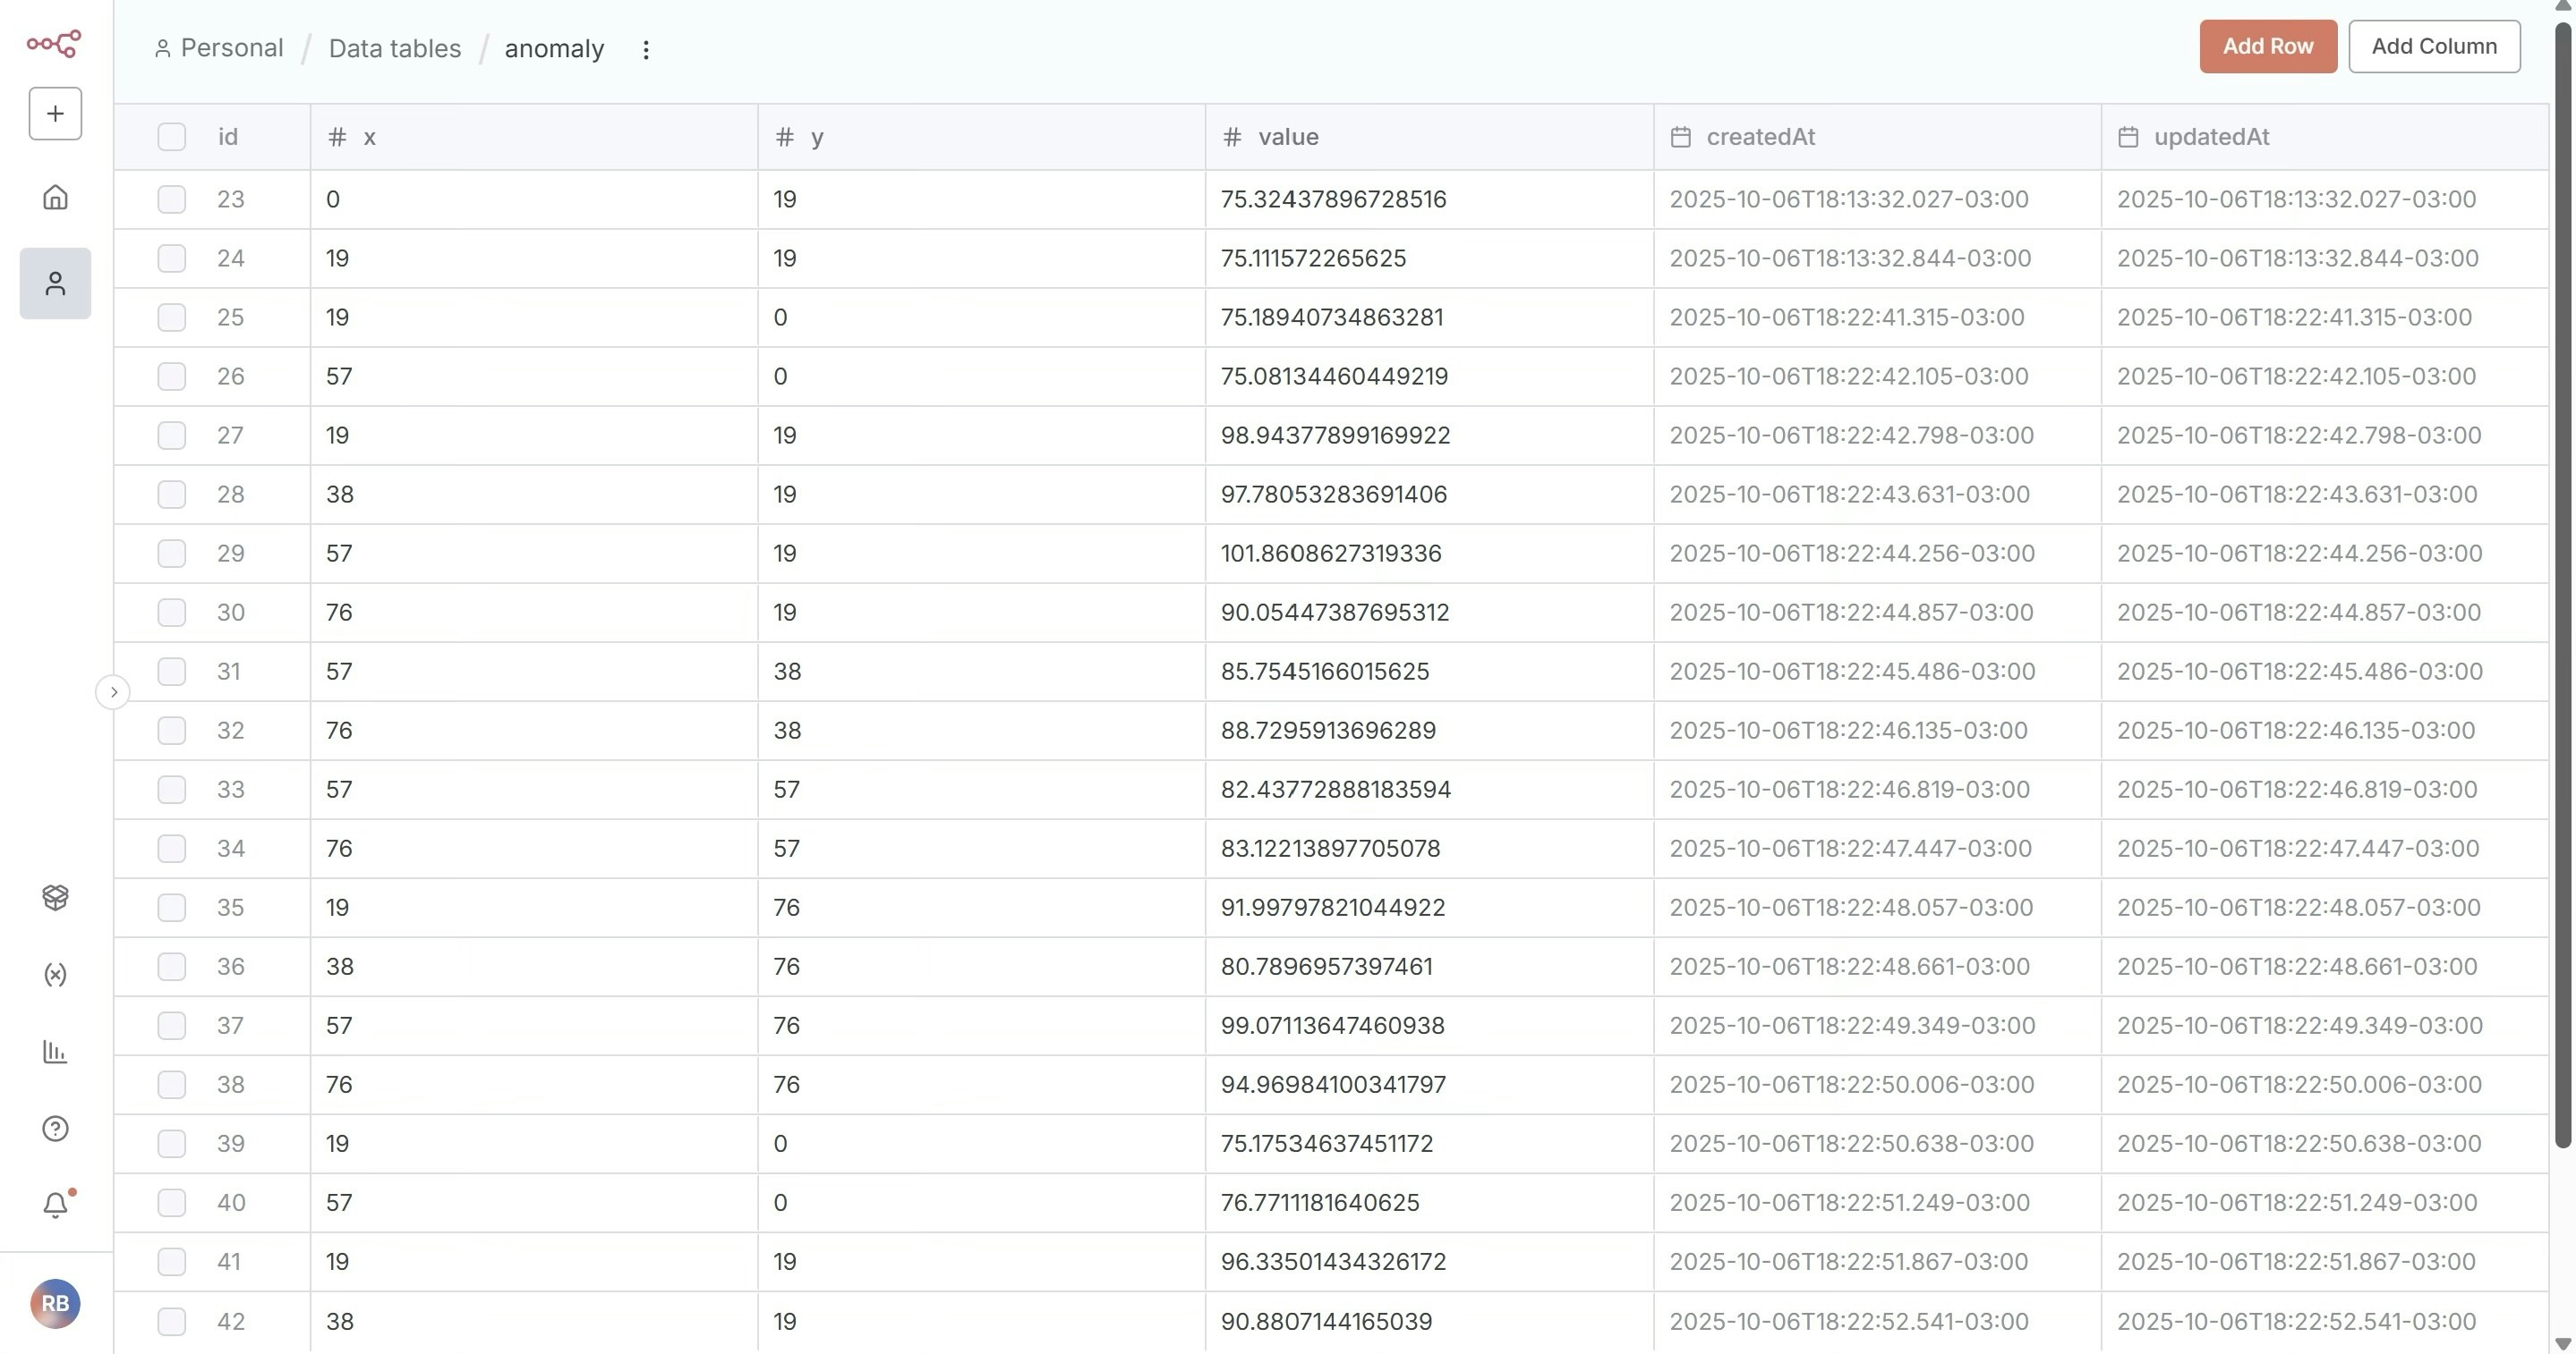
Task: Open the Insights bar chart icon
Action: coord(55,1051)
